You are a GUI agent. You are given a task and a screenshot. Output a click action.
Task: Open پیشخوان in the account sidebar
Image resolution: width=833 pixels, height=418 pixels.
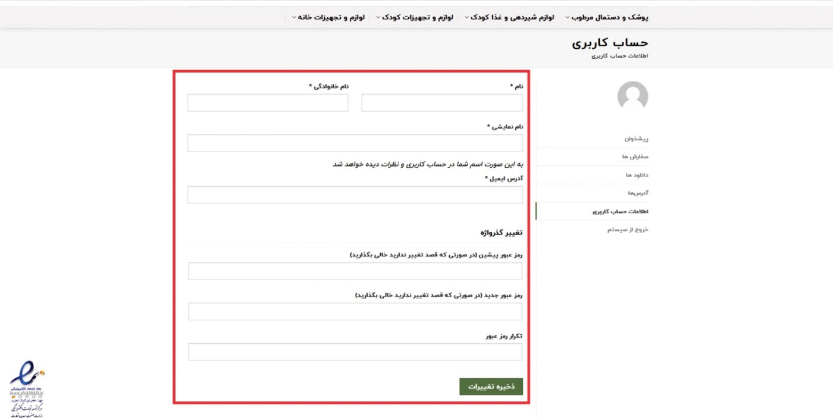click(635, 139)
